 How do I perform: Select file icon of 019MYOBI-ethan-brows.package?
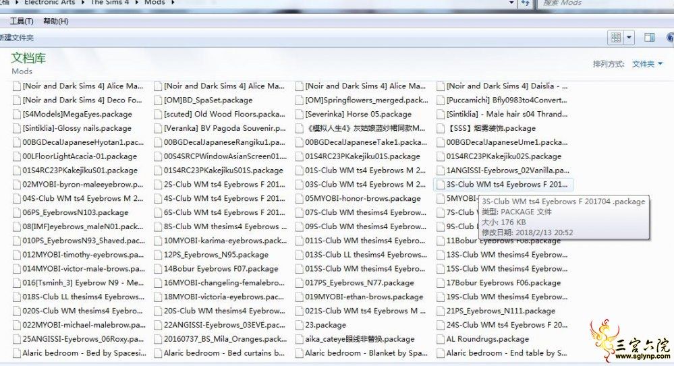point(300,297)
